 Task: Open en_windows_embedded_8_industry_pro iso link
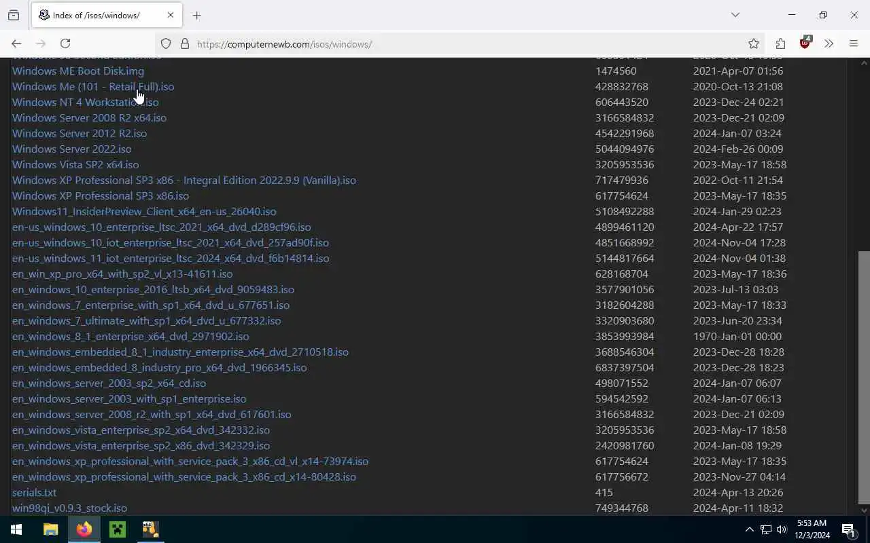click(x=160, y=367)
